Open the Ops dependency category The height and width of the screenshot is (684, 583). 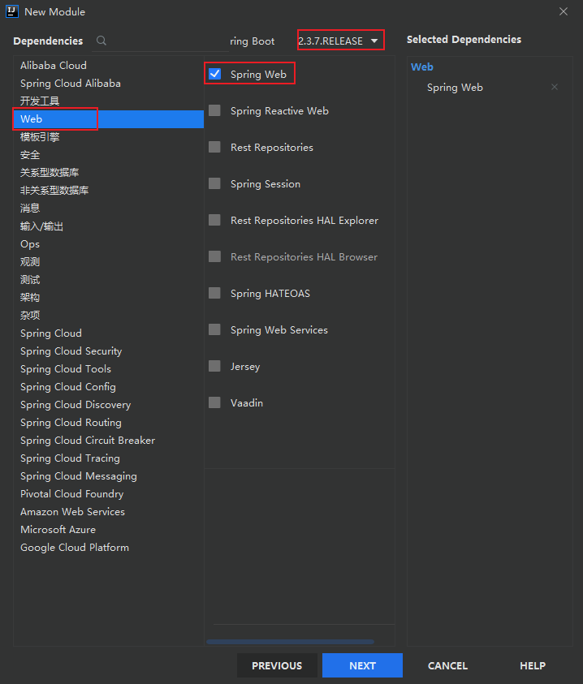(x=30, y=244)
